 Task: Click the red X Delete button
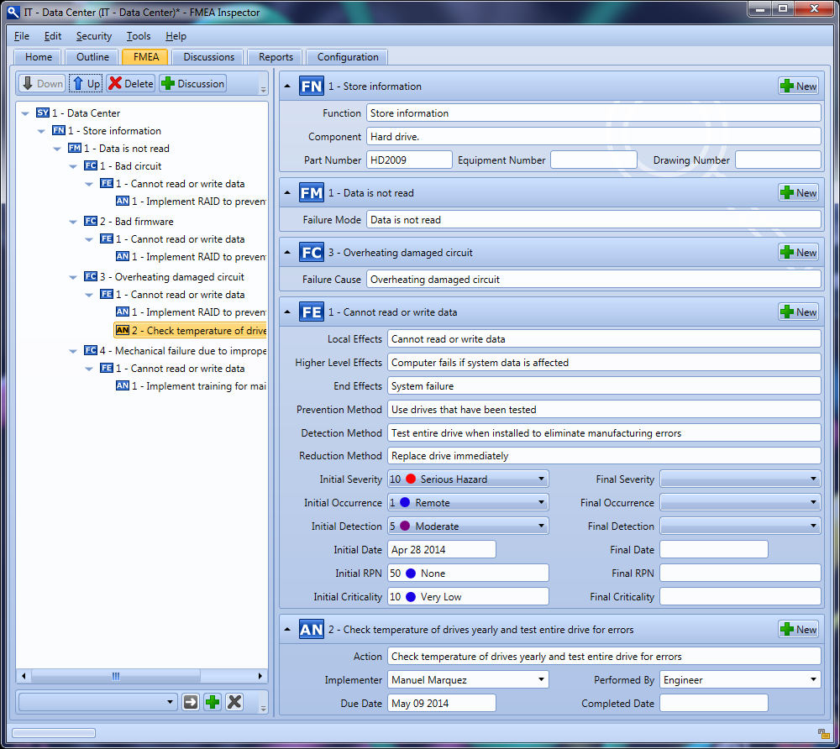(130, 83)
